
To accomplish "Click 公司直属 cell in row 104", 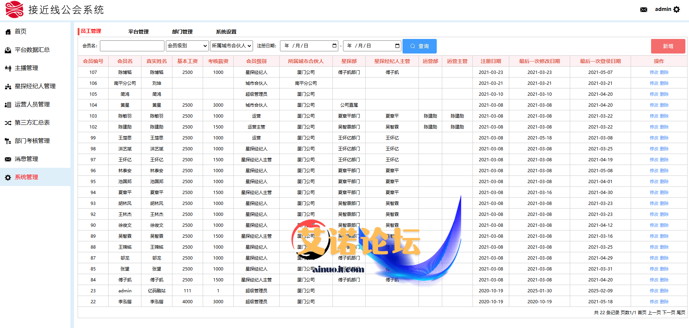I will (349, 105).
